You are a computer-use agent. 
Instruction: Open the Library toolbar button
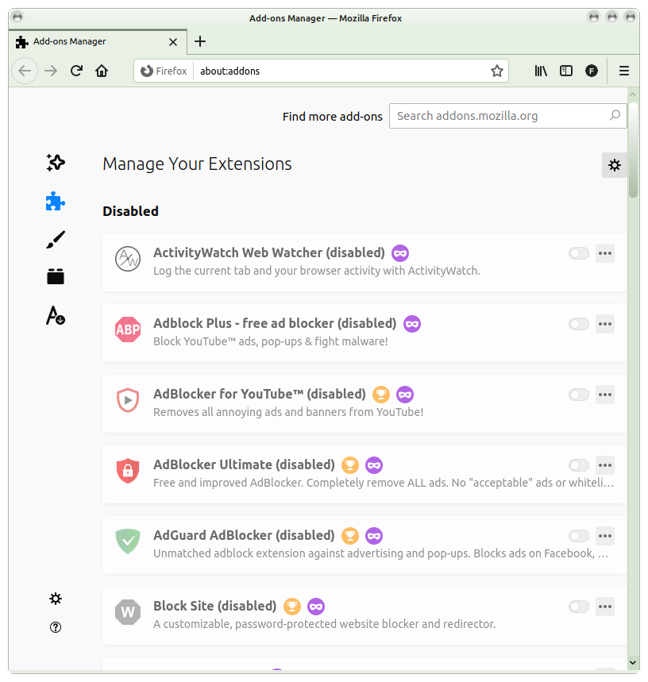541,71
